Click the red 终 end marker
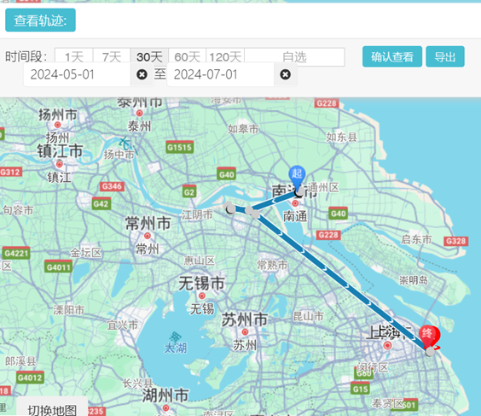Viewport: 481px width, 416px height. (428, 336)
